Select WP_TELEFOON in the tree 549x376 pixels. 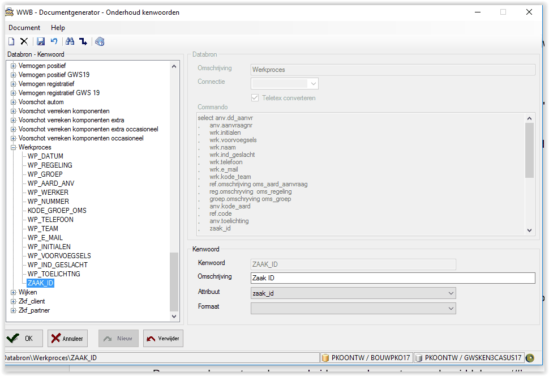(51, 220)
